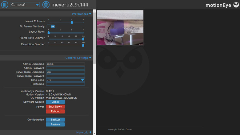The height and width of the screenshot is (135, 240).
Task: Open the Time Zone dropdown
Action: tap(65, 80)
